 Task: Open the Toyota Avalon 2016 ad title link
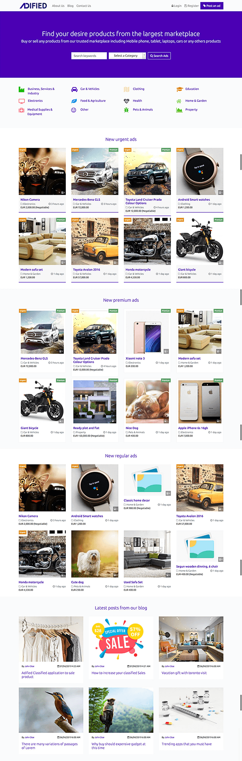pos(87,269)
